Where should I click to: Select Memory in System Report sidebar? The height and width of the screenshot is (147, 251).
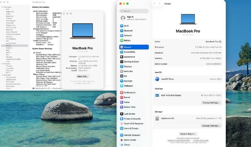click(9, 36)
